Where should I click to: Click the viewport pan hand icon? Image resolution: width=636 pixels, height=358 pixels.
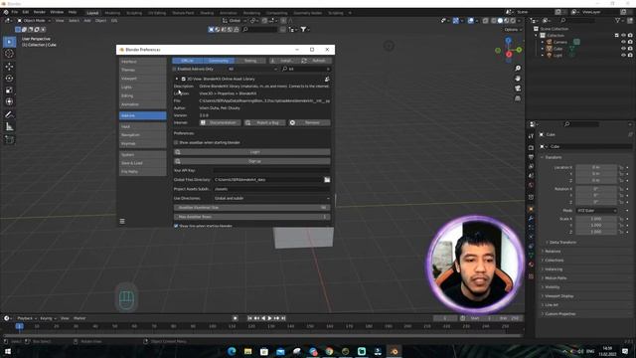coord(518,78)
